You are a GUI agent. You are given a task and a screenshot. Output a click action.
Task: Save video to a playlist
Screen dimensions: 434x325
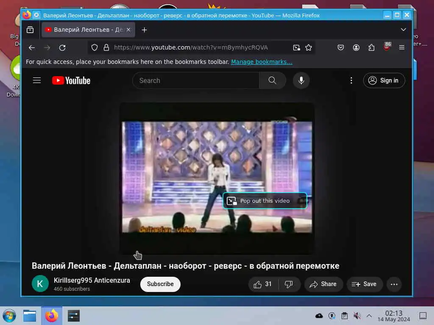(x=364, y=284)
